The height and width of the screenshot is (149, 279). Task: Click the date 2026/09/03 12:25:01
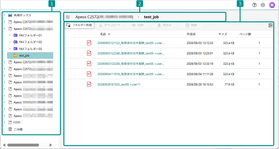pyautogui.click(x=200, y=53)
